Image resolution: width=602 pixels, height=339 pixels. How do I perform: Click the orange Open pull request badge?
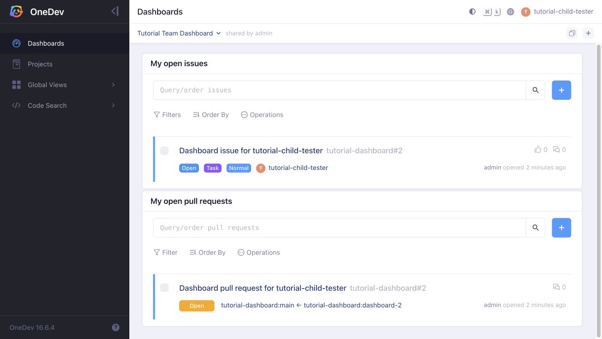(x=197, y=306)
